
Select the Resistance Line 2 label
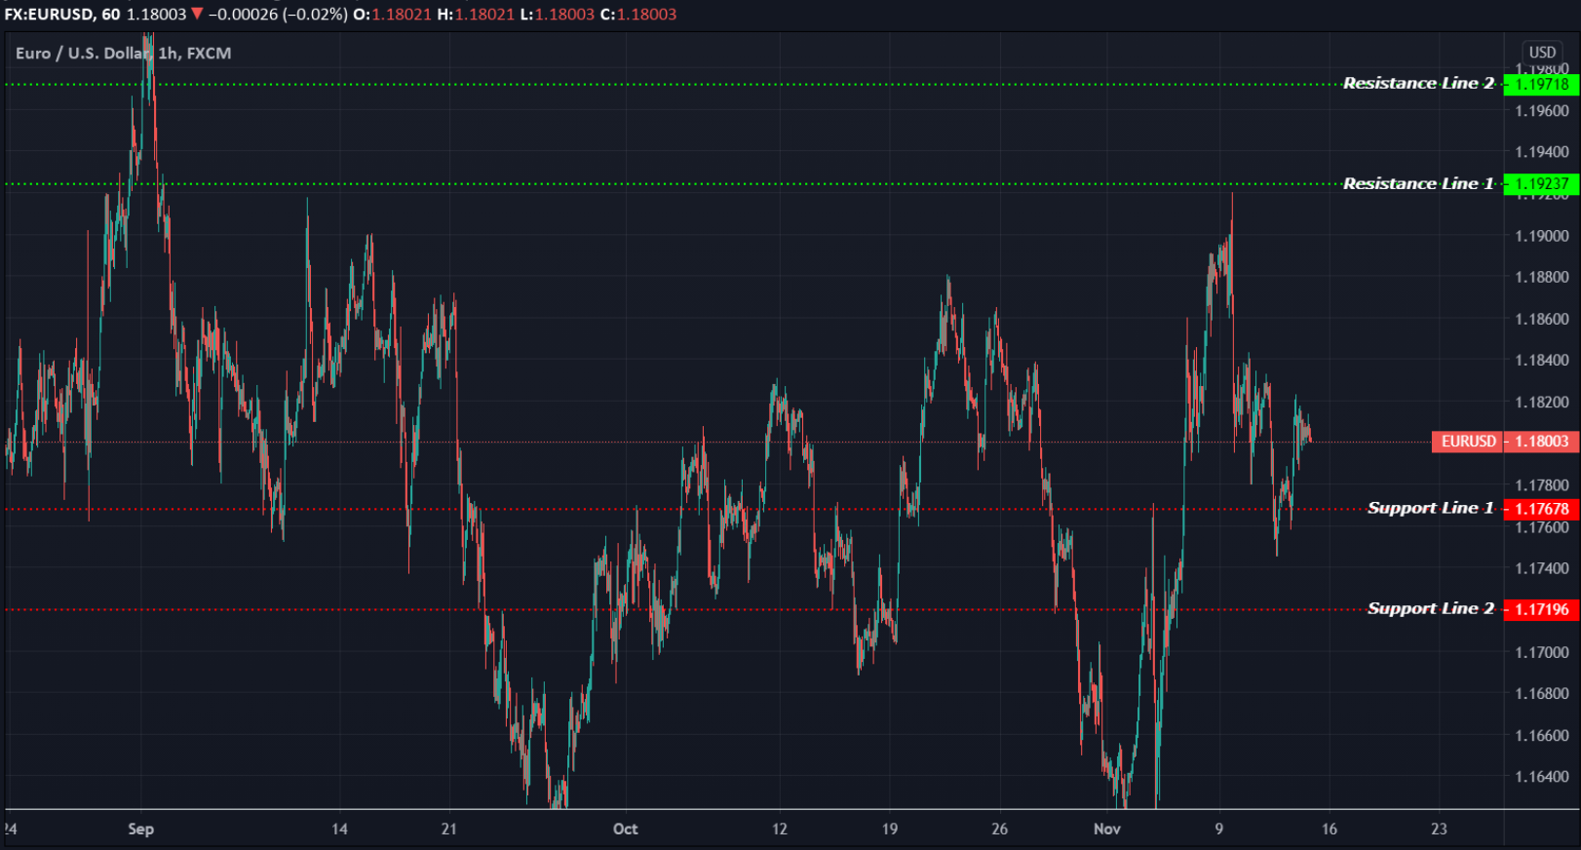[1418, 84]
